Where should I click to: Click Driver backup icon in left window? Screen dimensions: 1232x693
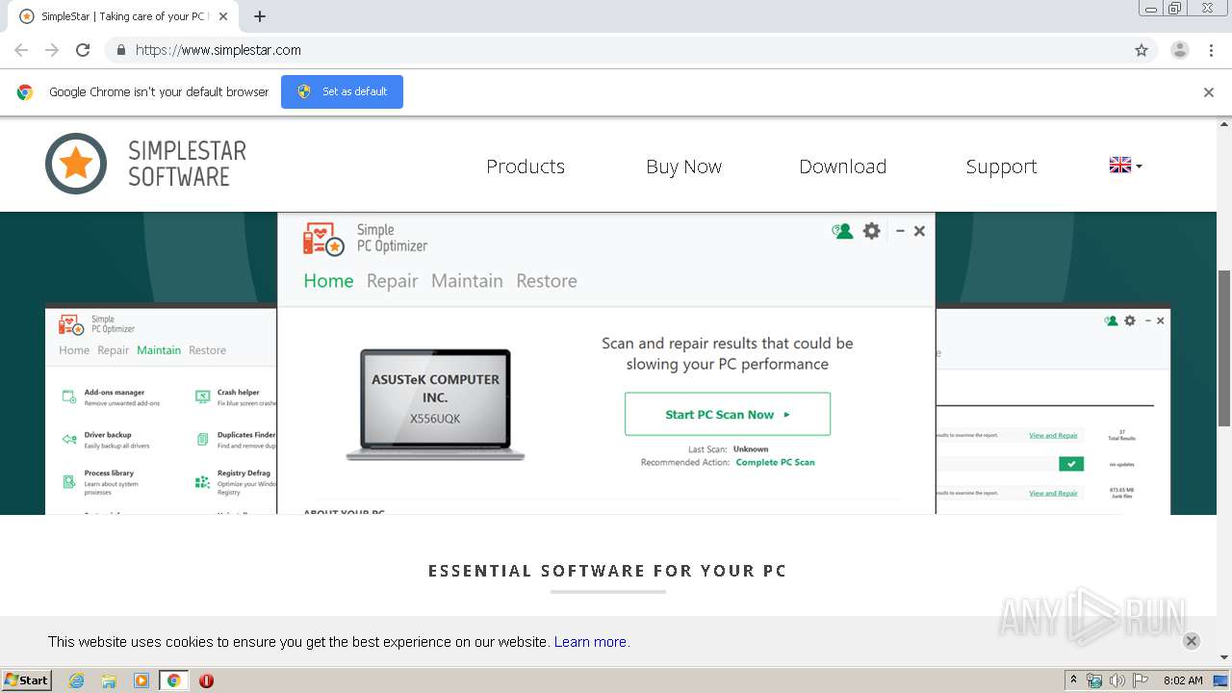[x=69, y=439]
